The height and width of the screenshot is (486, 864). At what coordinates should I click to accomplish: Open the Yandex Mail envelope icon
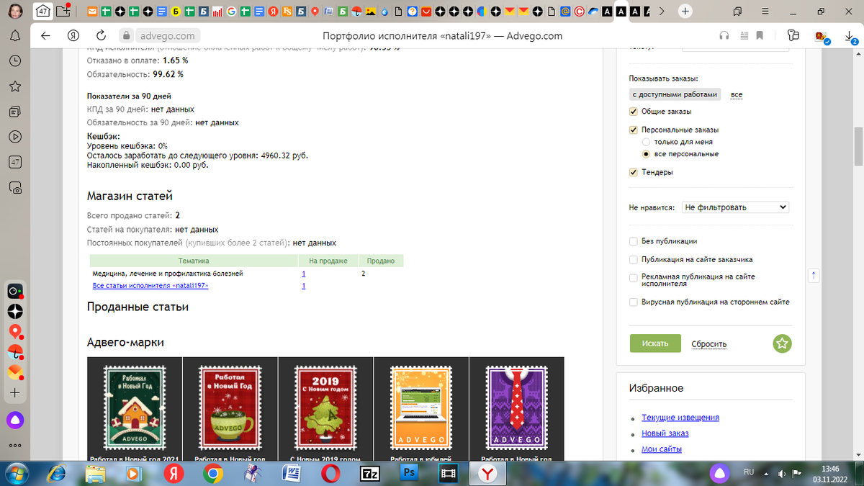(15, 372)
